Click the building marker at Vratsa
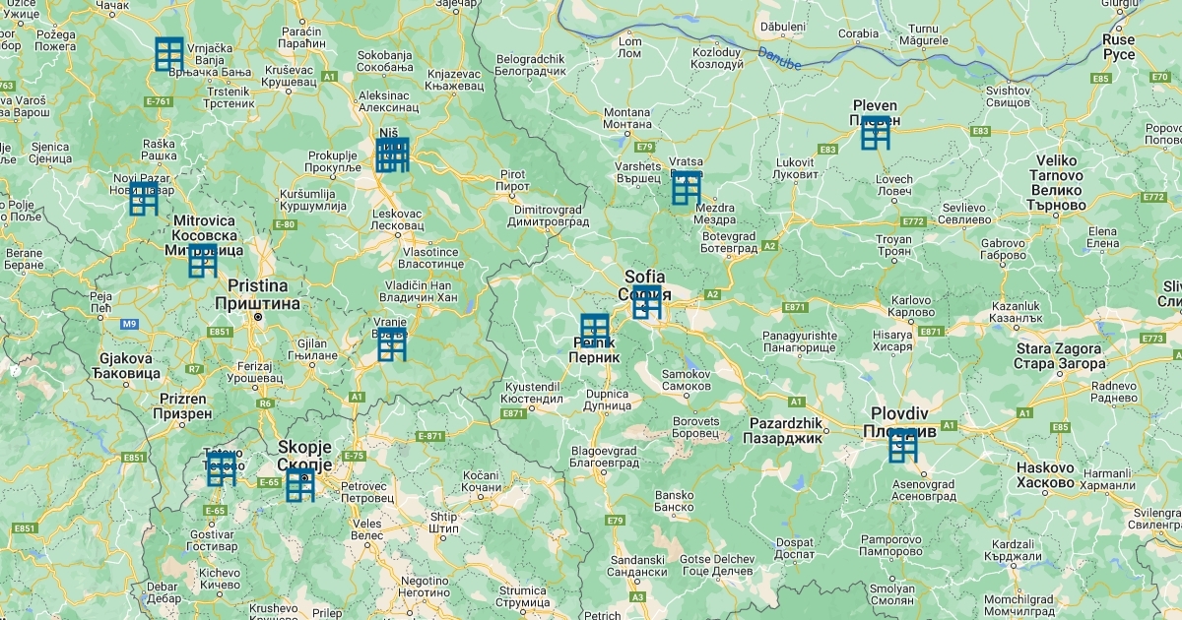The width and height of the screenshot is (1182, 620). tap(687, 188)
